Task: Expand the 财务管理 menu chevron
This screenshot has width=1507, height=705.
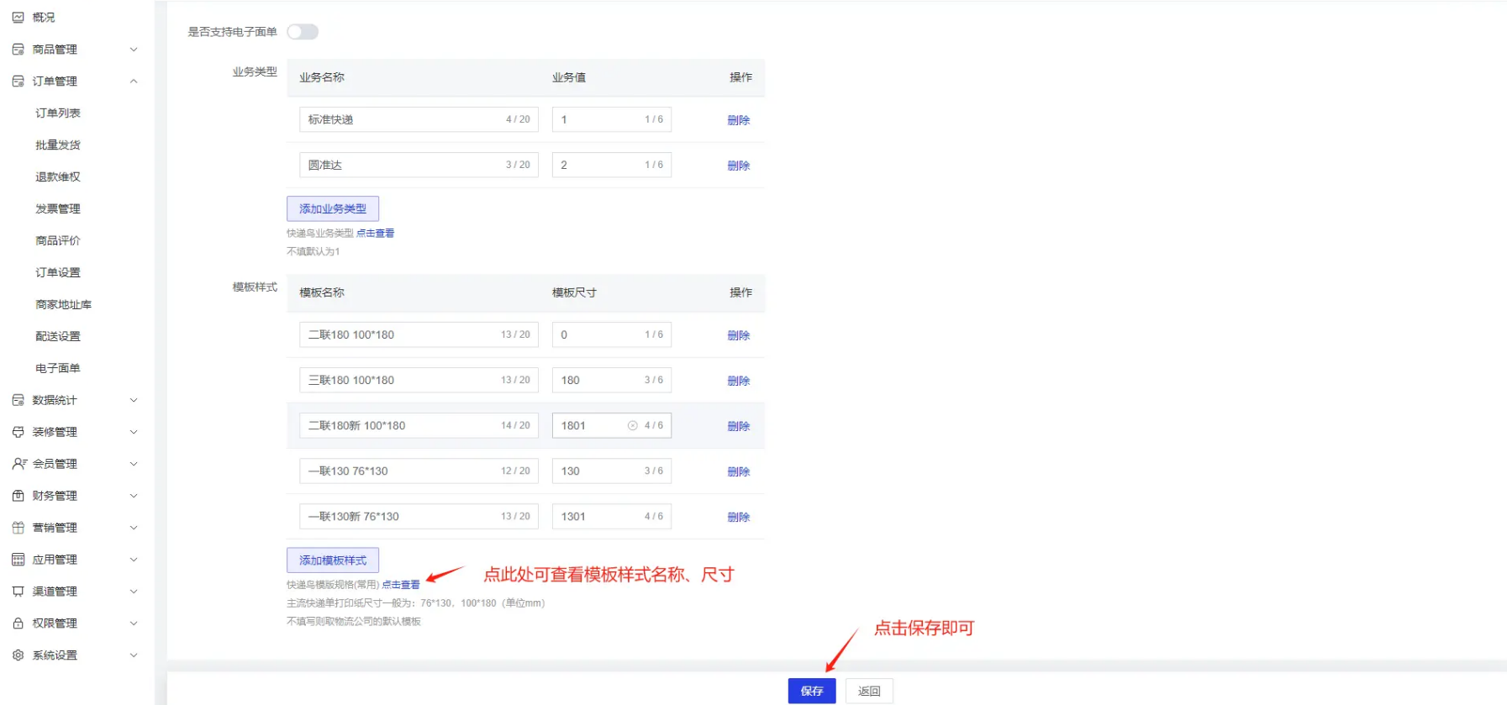Action: click(x=134, y=496)
